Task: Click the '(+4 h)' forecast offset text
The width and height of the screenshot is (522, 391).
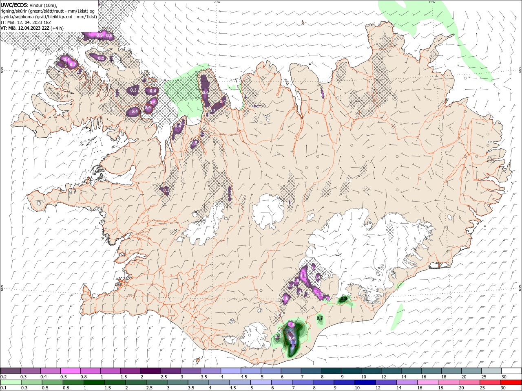Action: 57,28
